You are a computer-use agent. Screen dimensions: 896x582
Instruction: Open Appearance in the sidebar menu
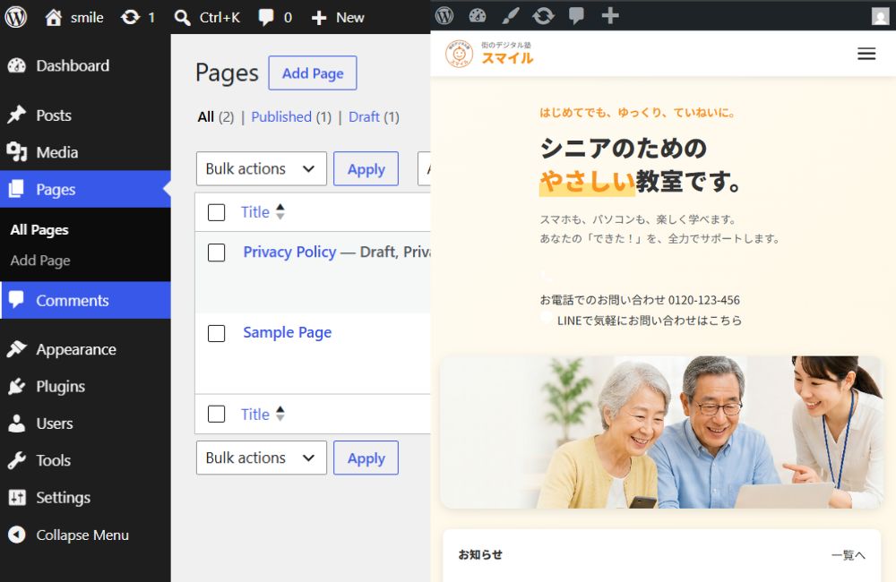tap(85, 349)
